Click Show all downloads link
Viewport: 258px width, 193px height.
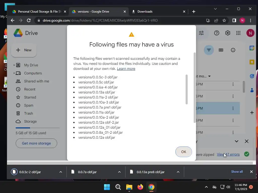(237, 172)
